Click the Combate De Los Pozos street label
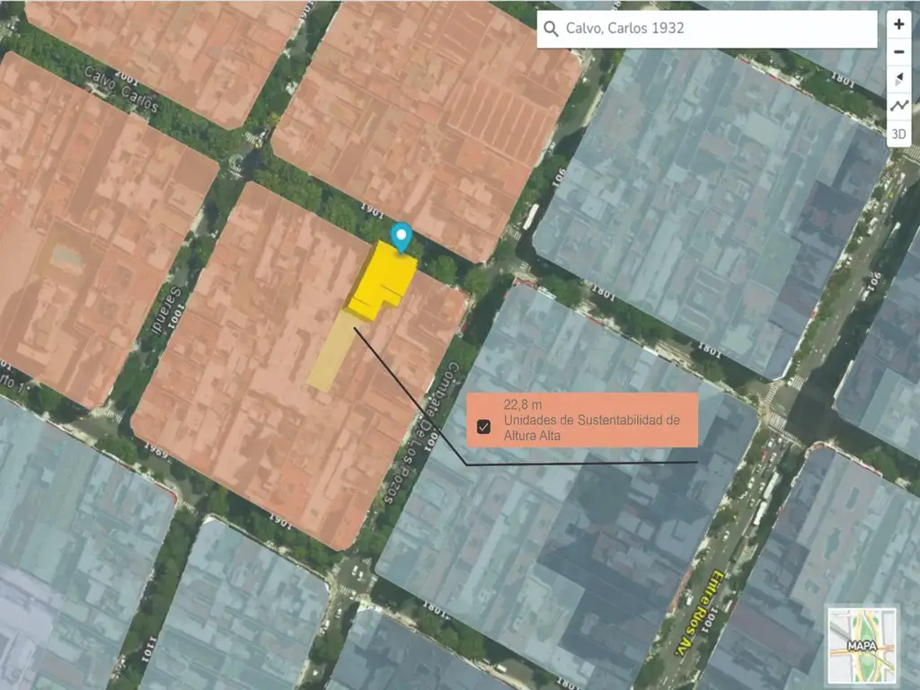Screen dimensions: 920x690 click(x=420, y=433)
